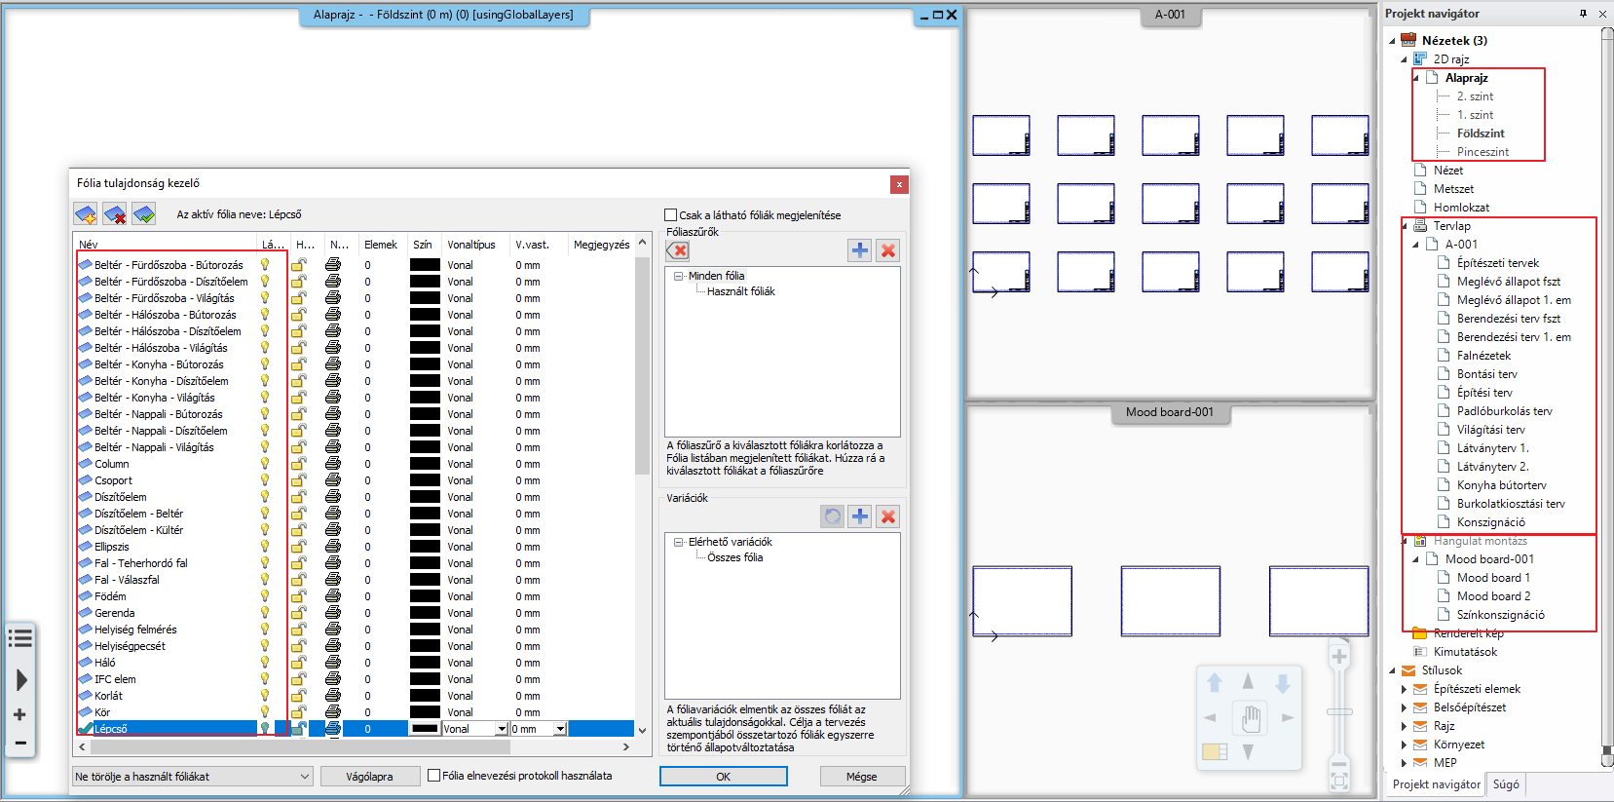Switch to the Súgó tab
This screenshot has height=802, width=1614.
1505,784
